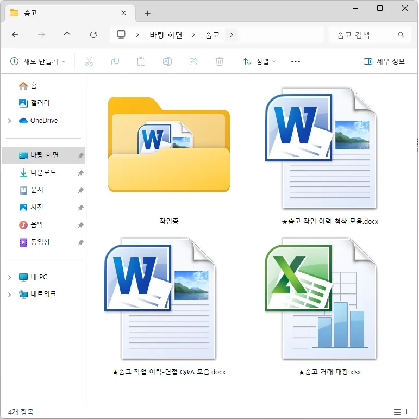Select the 면접 Q&A 모음.docx file icon
Image resolution: width=419 pixels, height=419 pixels.
coord(160,299)
